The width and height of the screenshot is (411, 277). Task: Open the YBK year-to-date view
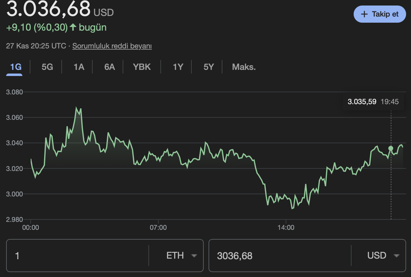(x=141, y=67)
